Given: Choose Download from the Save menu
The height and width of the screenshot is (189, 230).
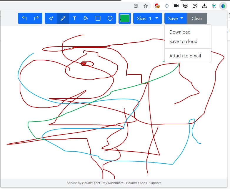Looking at the screenshot, I should 180,32.
